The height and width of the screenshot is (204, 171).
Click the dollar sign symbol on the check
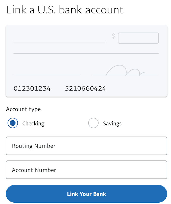click(x=113, y=36)
